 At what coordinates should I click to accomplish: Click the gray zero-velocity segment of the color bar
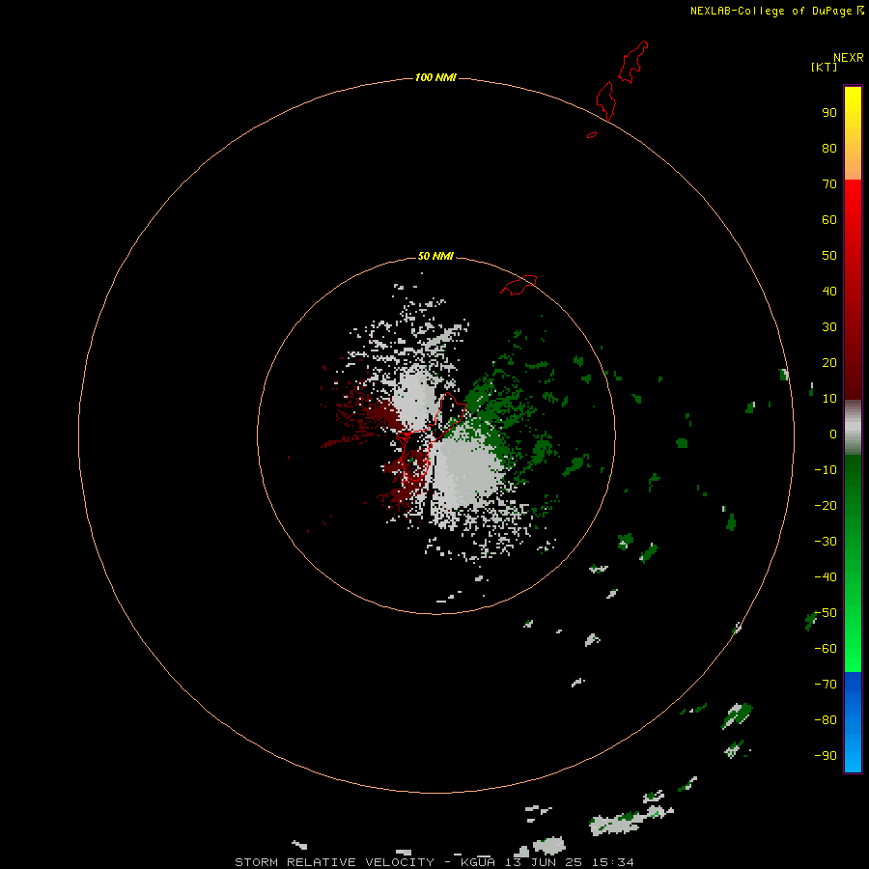click(x=853, y=428)
